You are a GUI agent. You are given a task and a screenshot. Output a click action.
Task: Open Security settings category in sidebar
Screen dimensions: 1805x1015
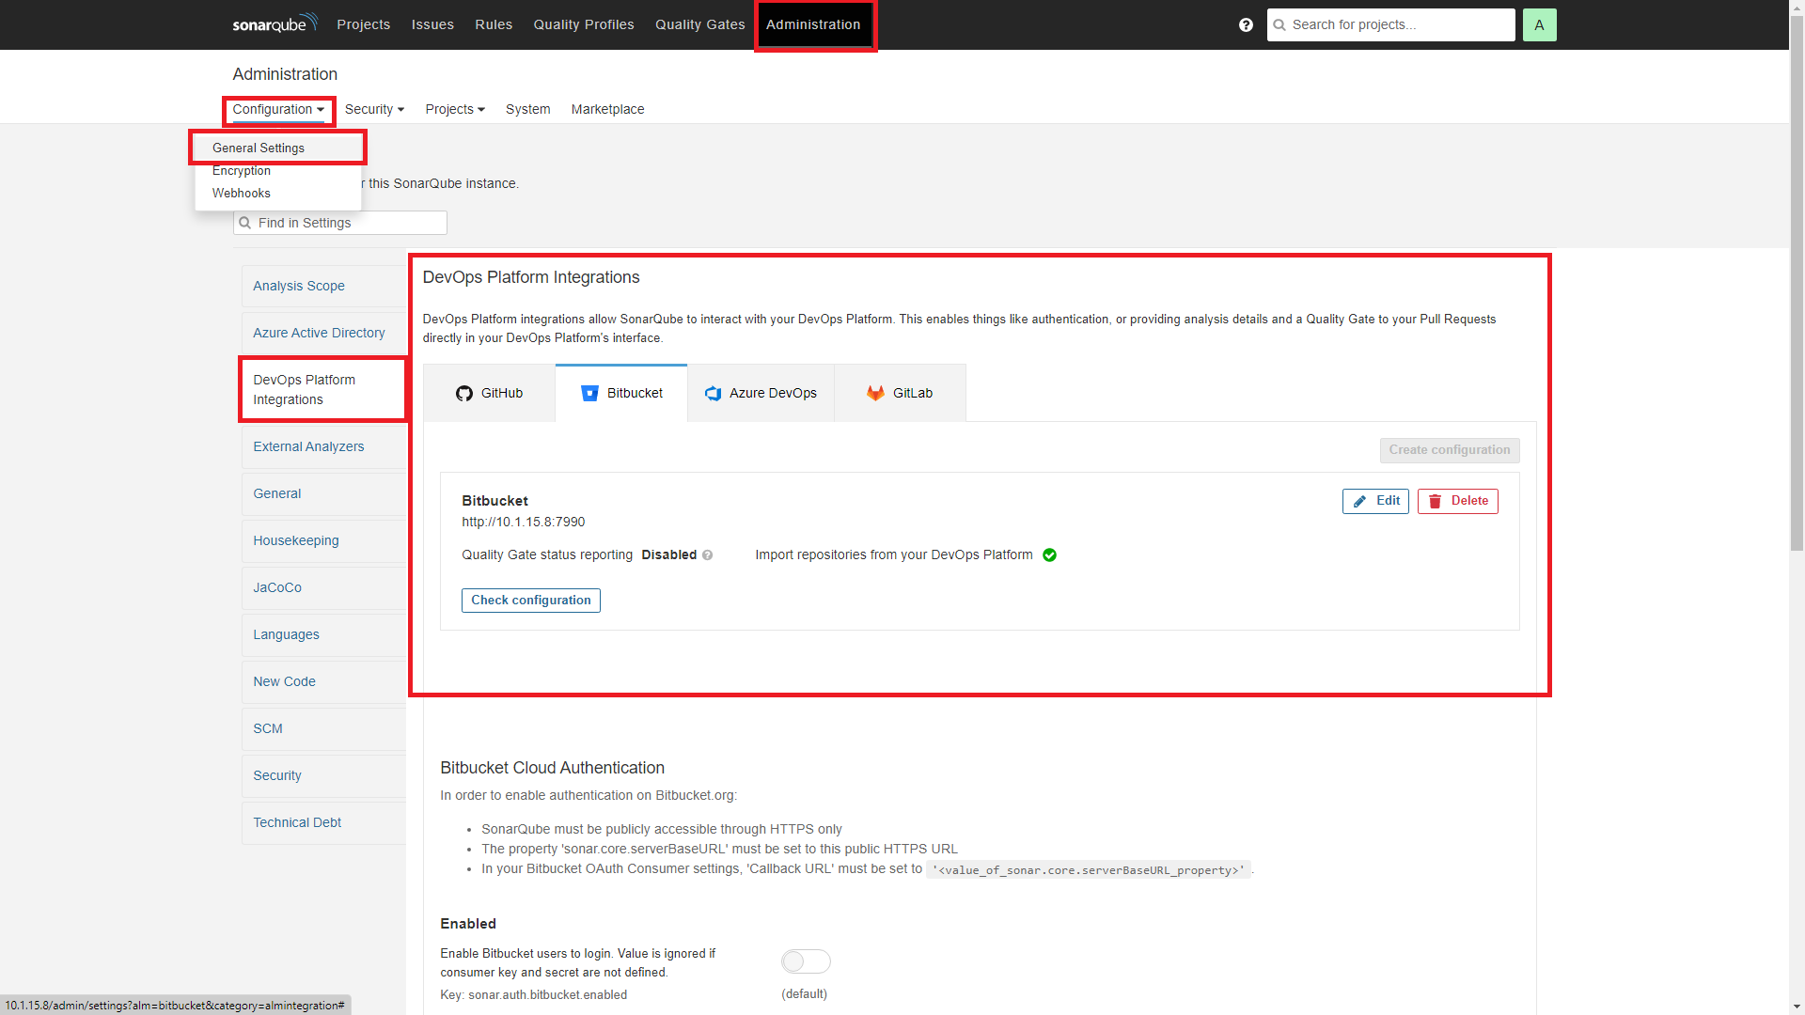324,776
